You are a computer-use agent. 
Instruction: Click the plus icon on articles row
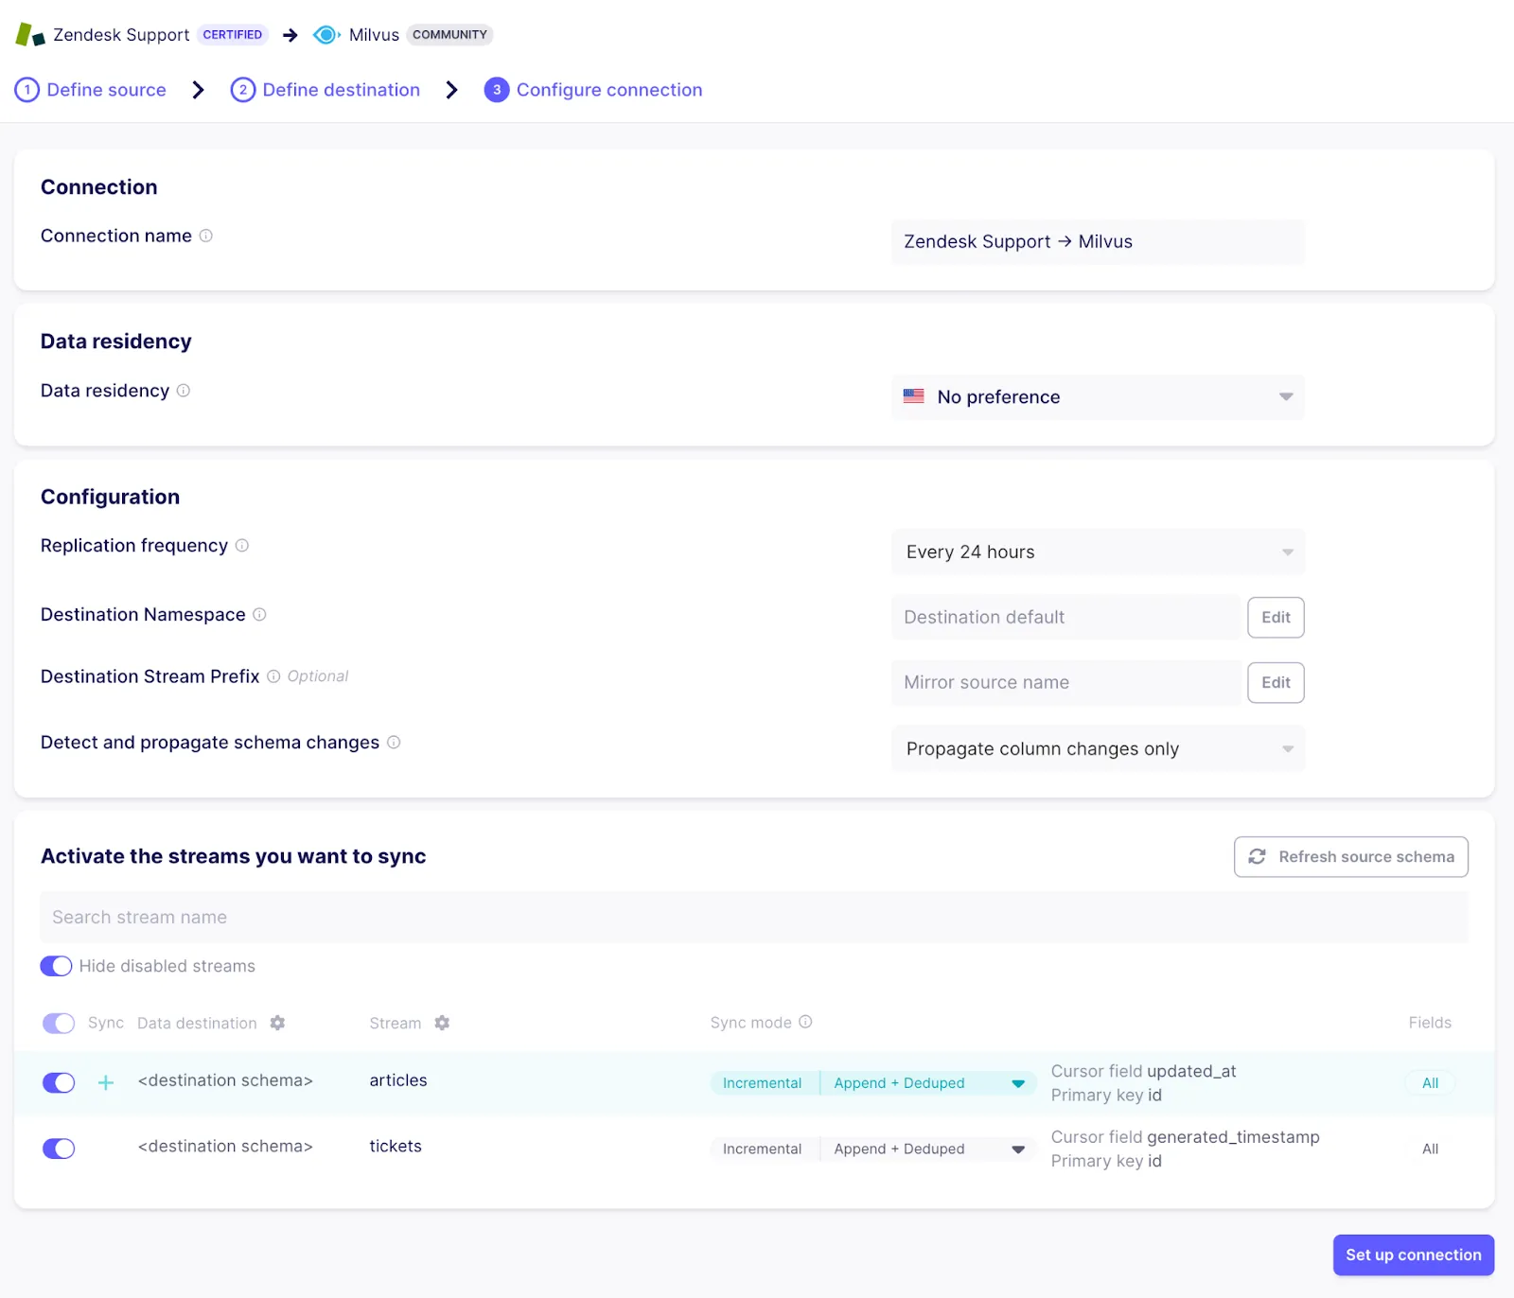tap(106, 1082)
